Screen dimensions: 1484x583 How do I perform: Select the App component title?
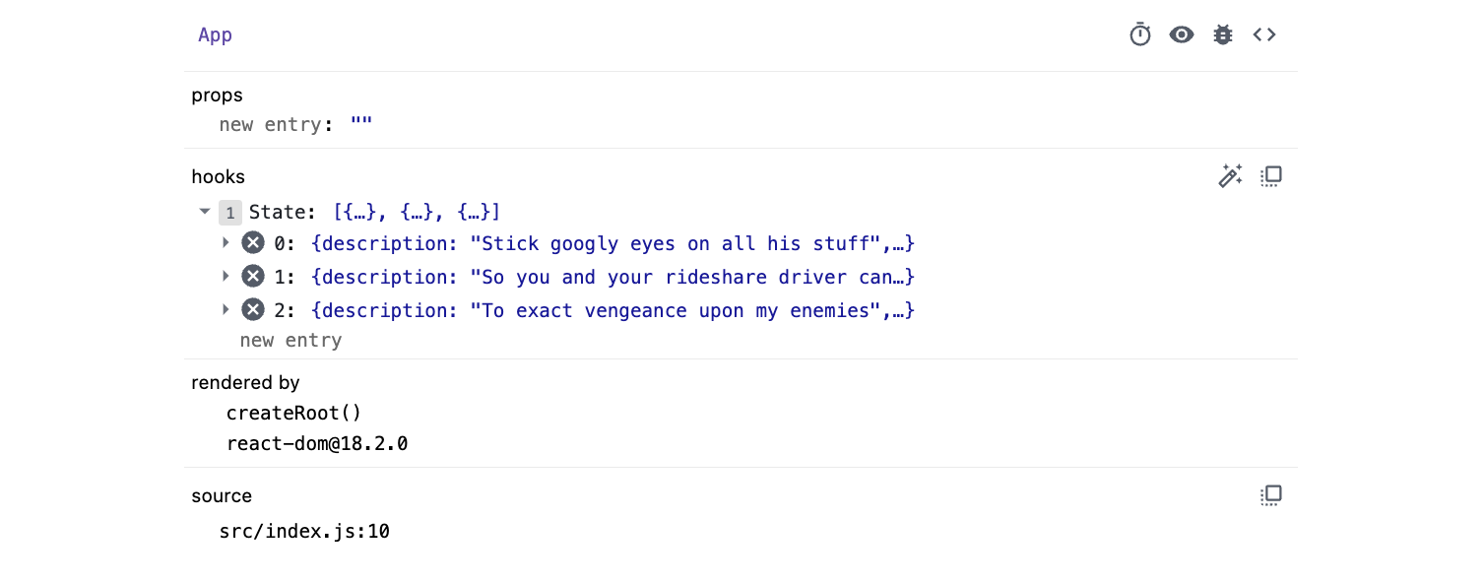pos(215,34)
